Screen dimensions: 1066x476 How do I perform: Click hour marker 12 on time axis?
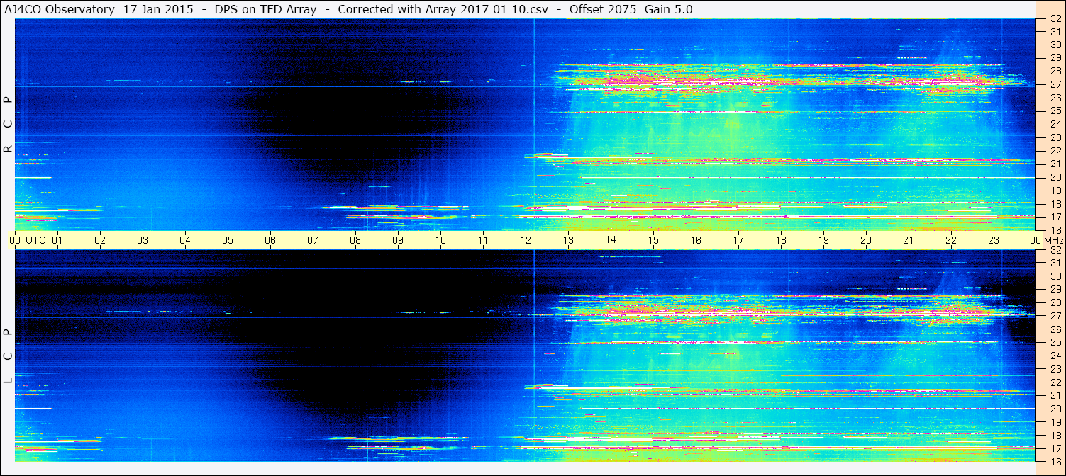tap(526, 240)
